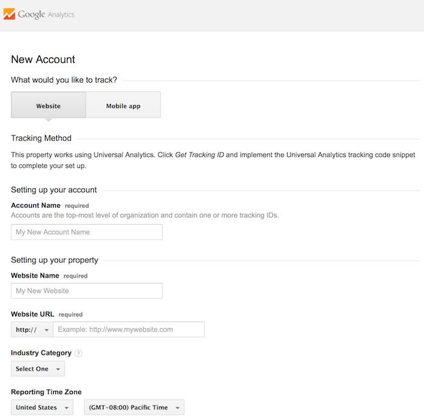Open the http:// protocol dropdown
Viewport: 424px width, 420px height.
click(32, 329)
